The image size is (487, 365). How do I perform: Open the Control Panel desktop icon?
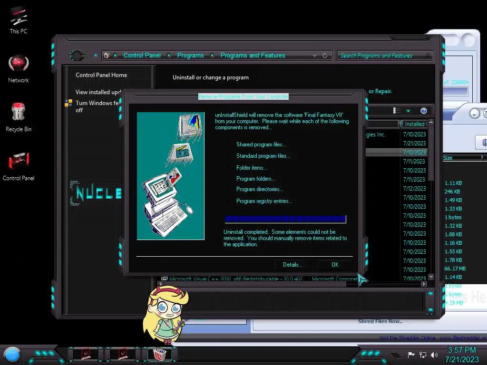pyautogui.click(x=19, y=166)
